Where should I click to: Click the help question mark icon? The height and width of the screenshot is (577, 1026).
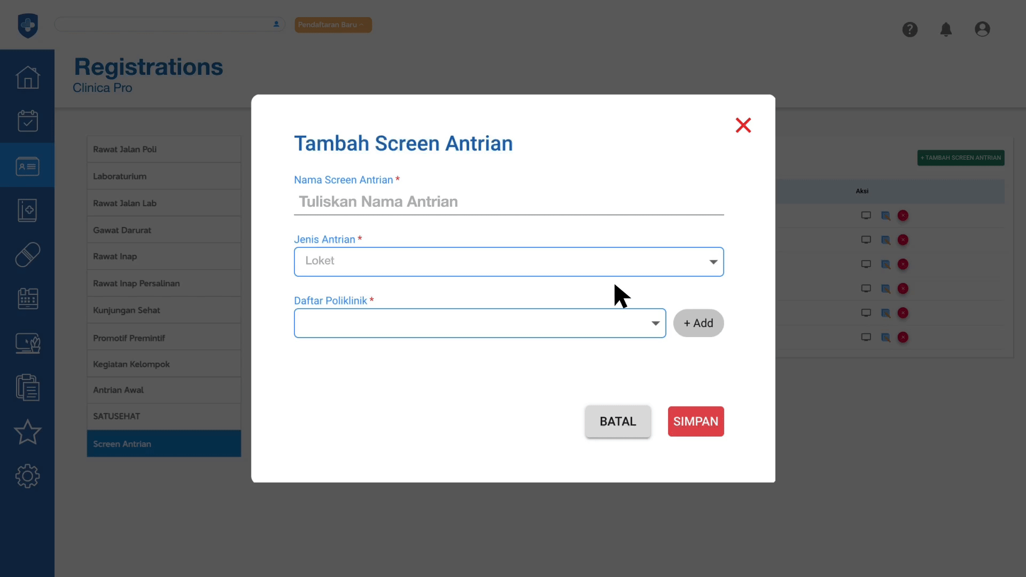pos(910,29)
